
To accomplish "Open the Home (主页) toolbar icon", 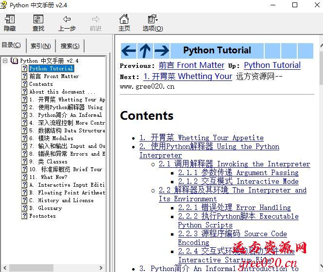I will [124, 19].
